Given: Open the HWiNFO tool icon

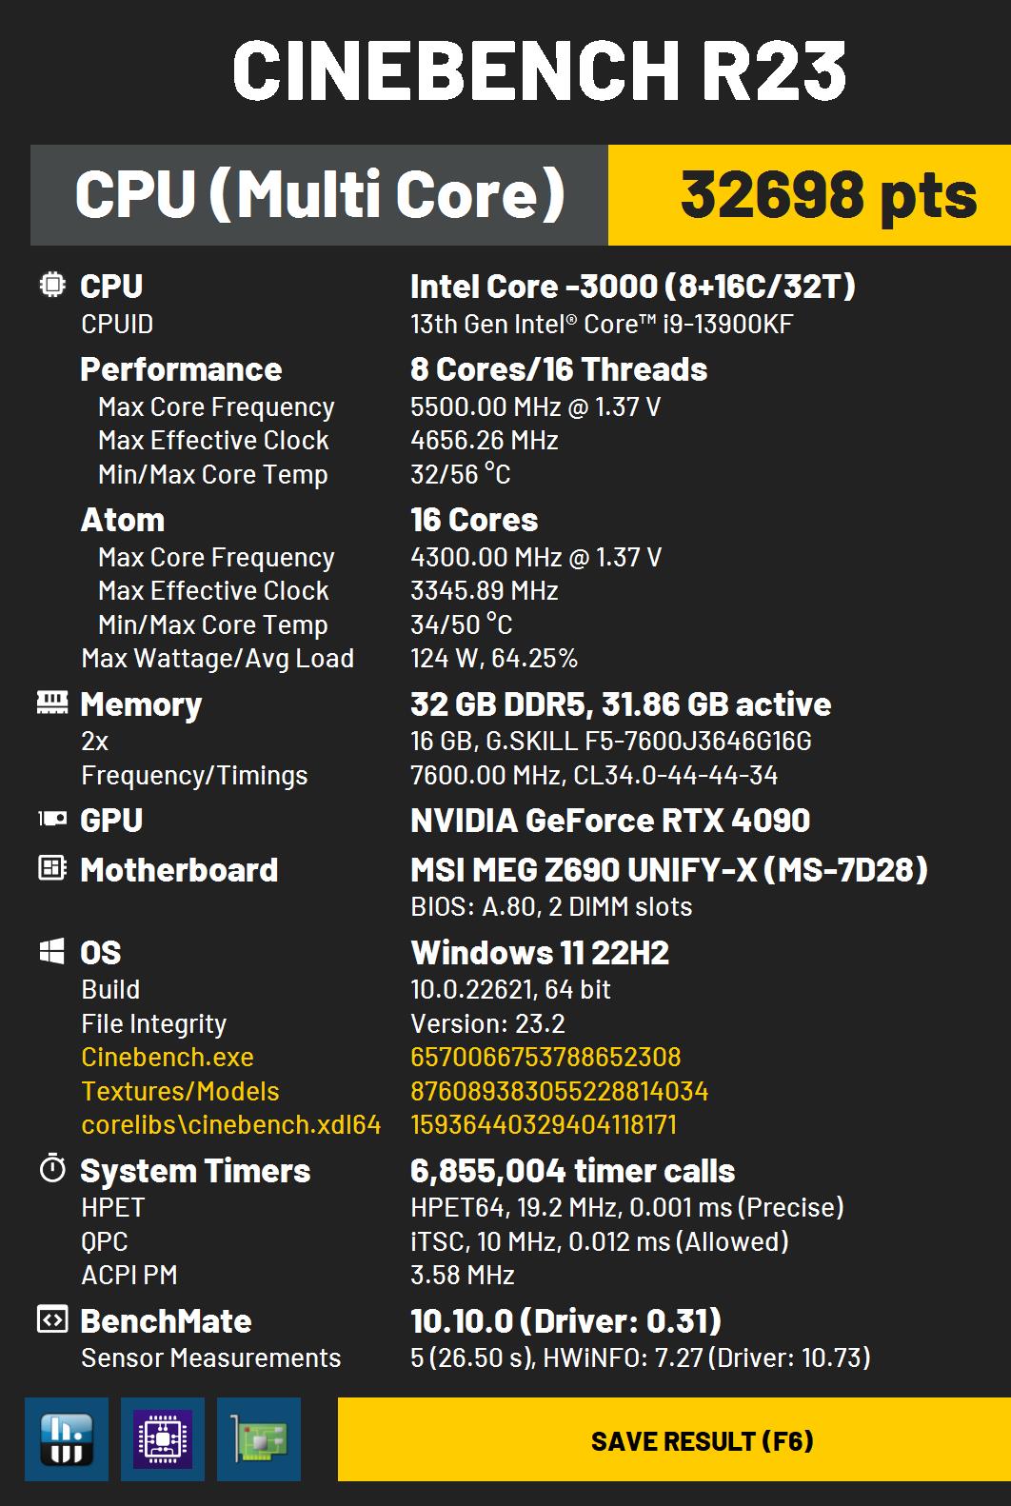Looking at the screenshot, I should coord(67,1438).
